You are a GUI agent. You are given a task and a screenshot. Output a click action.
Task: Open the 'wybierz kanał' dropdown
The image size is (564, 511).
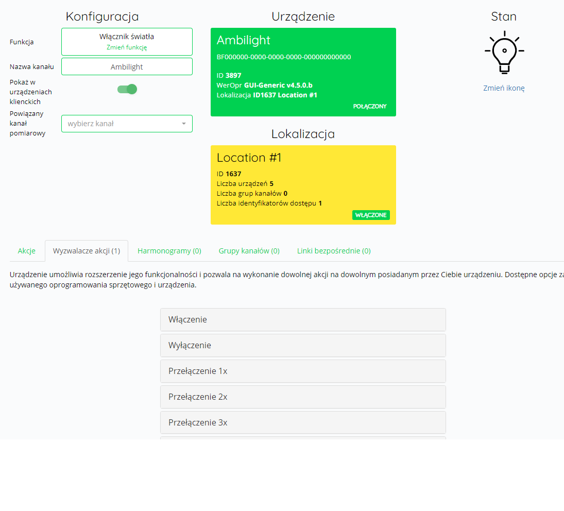(127, 124)
